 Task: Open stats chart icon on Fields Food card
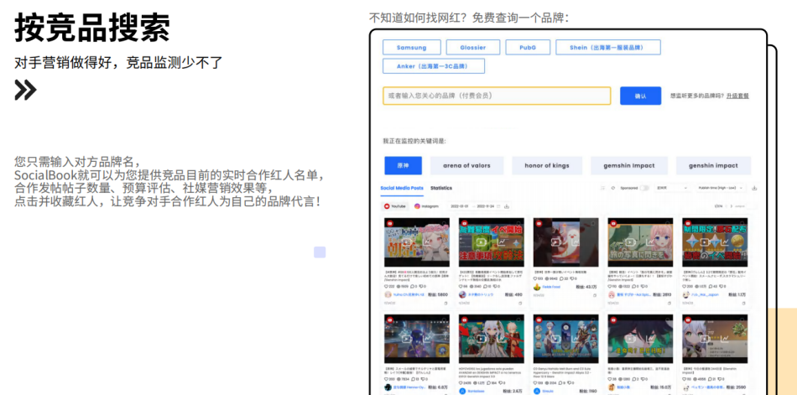tap(575, 242)
